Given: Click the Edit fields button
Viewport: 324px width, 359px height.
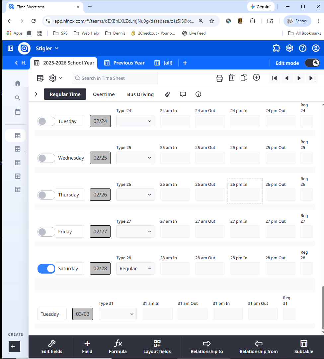Looking at the screenshot, I should pos(51,347).
